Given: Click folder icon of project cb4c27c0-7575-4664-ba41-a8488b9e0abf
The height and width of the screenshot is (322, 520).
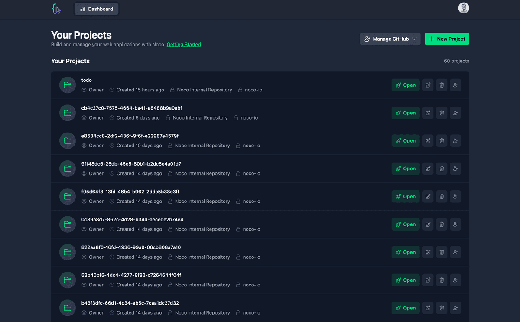Looking at the screenshot, I should [68, 113].
